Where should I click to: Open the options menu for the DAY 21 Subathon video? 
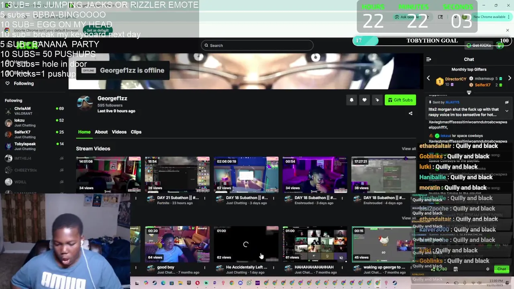[204, 198]
